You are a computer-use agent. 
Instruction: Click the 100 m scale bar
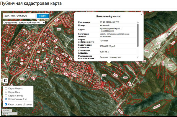[7, 111]
